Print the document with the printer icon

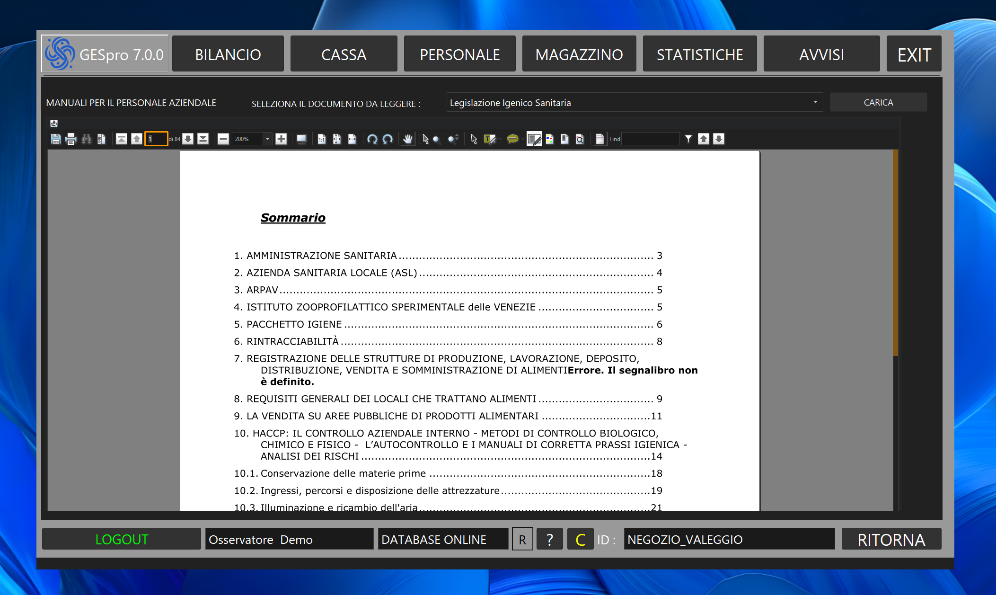(x=71, y=139)
